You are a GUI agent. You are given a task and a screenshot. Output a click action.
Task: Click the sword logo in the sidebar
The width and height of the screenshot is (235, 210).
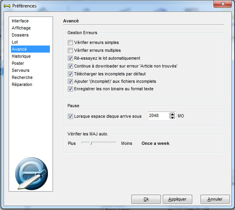click(x=31, y=173)
